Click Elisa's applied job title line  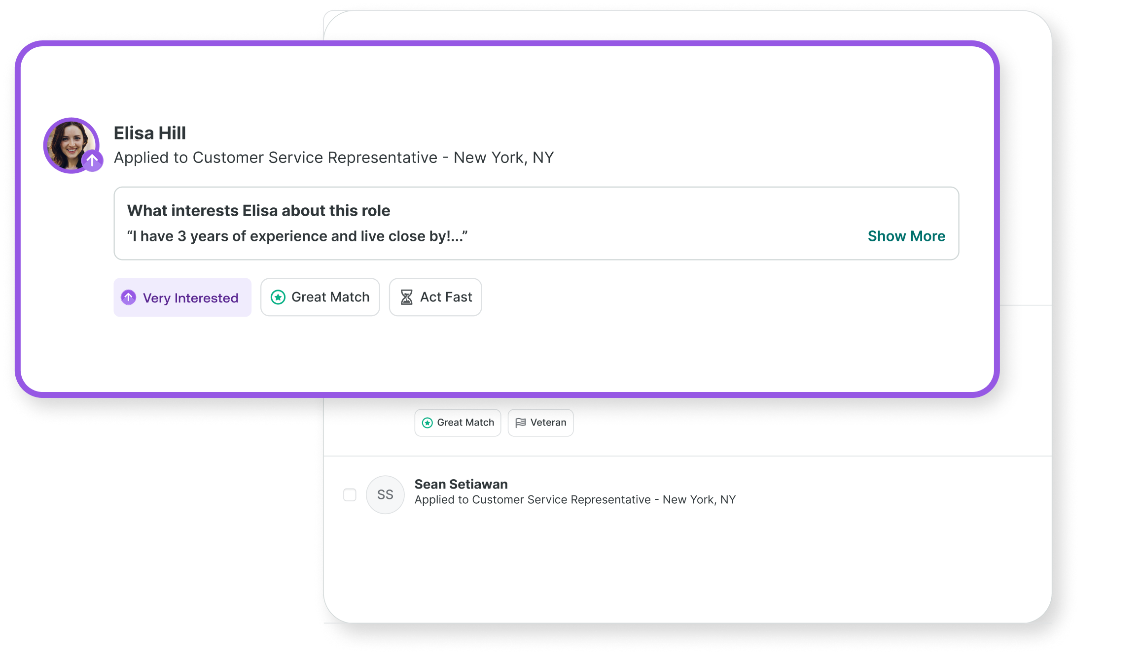pyautogui.click(x=334, y=158)
